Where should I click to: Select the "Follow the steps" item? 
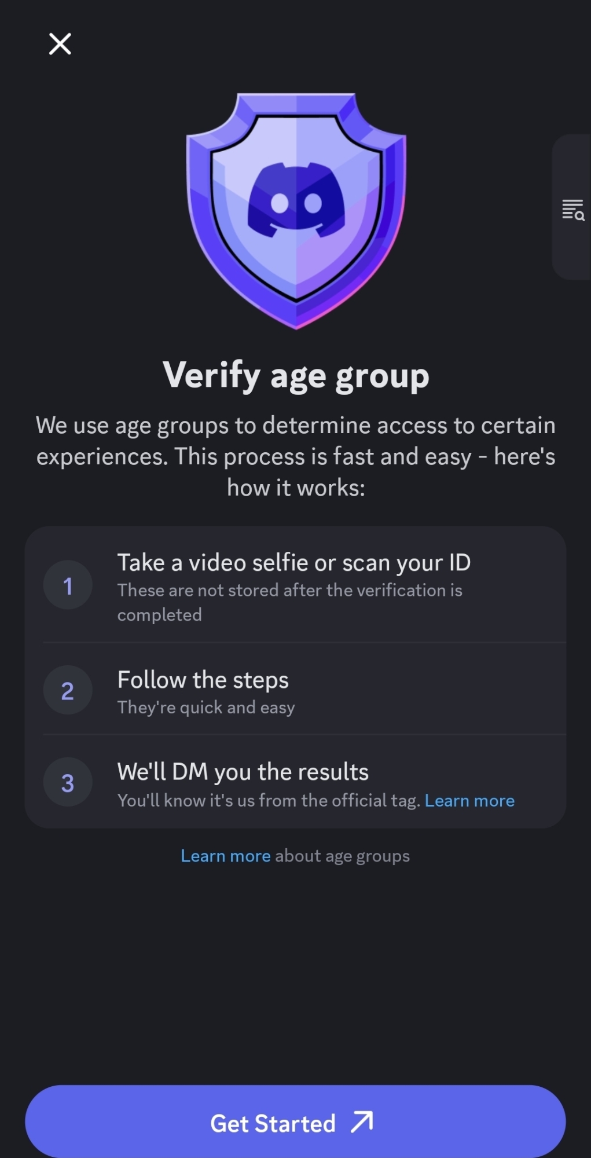(203, 680)
